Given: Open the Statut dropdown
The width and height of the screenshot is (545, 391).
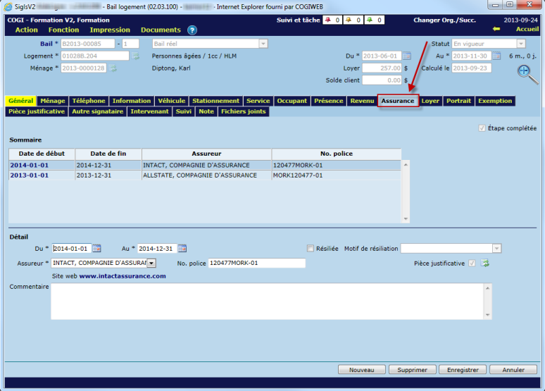Looking at the screenshot, I should [x=521, y=44].
